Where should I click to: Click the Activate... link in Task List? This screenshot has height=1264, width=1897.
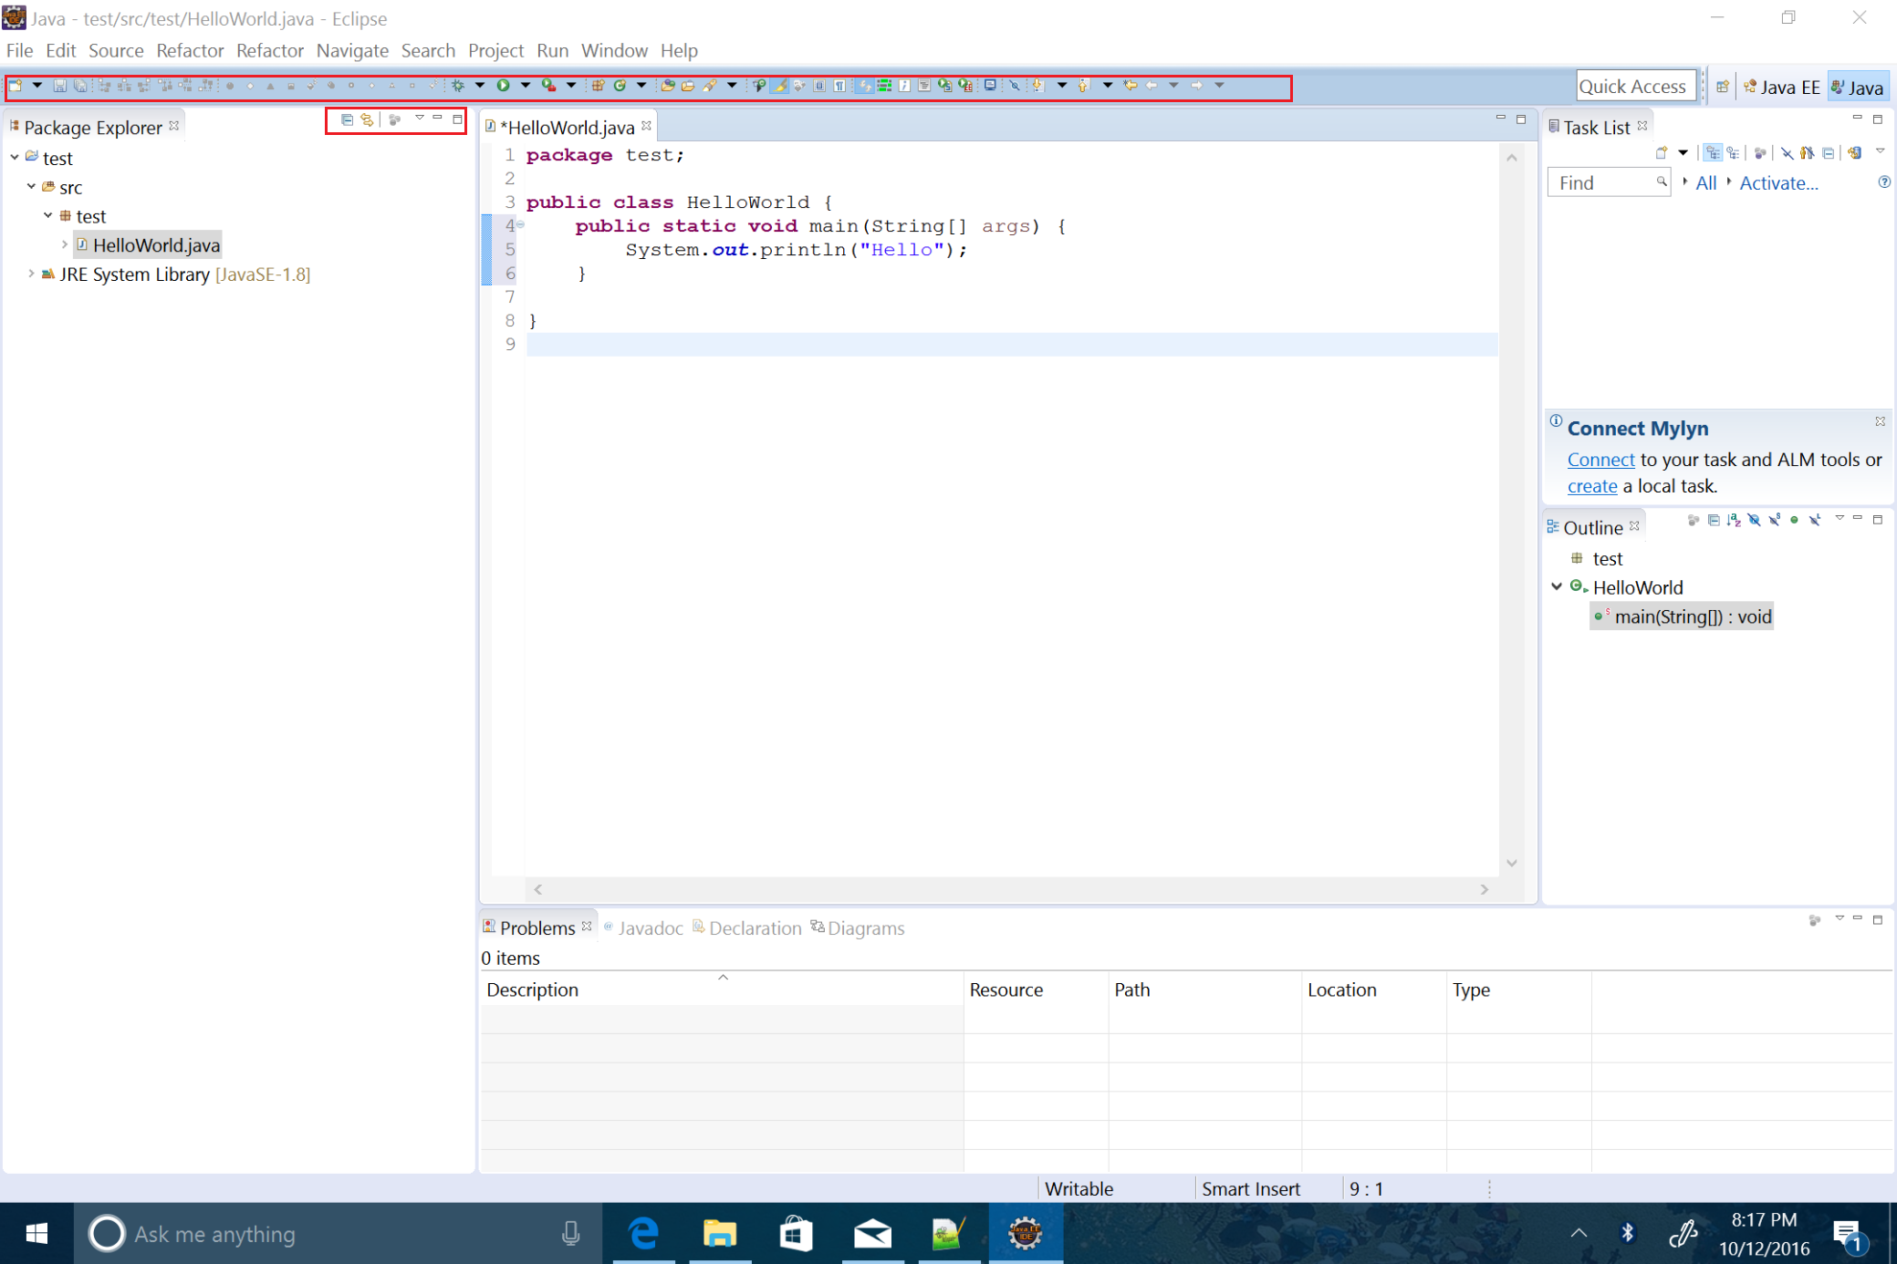1777,182
